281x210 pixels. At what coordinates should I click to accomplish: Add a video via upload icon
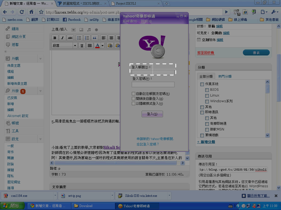(81, 30)
